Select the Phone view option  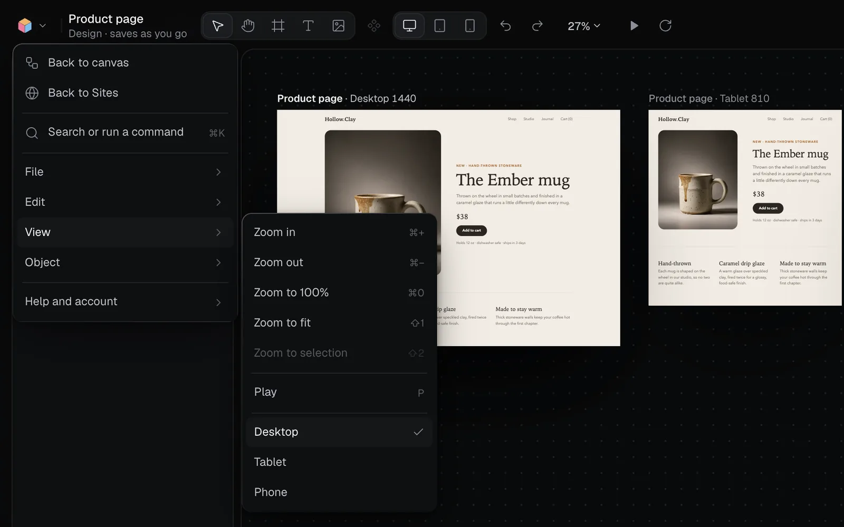click(339, 492)
